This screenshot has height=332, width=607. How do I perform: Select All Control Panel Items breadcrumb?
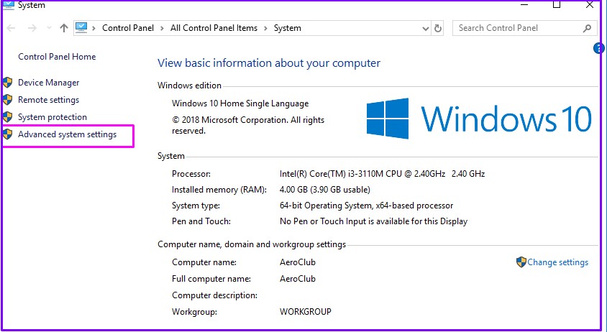pyautogui.click(x=214, y=28)
